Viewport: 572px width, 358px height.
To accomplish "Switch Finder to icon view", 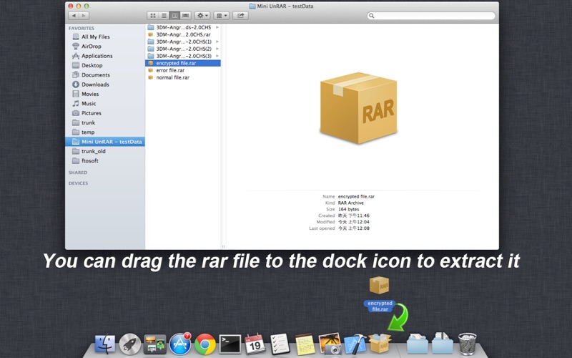I will (153, 16).
